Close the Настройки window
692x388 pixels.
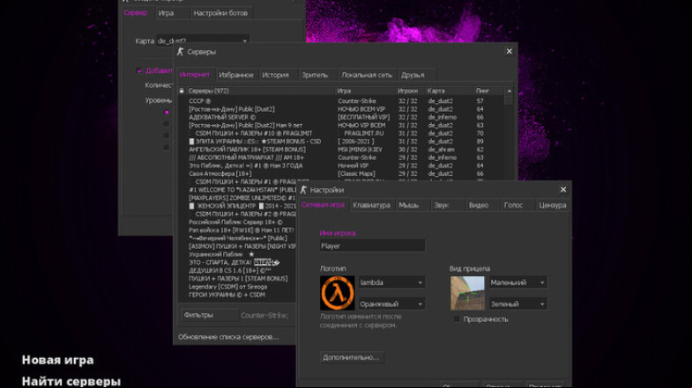(563, 189)
